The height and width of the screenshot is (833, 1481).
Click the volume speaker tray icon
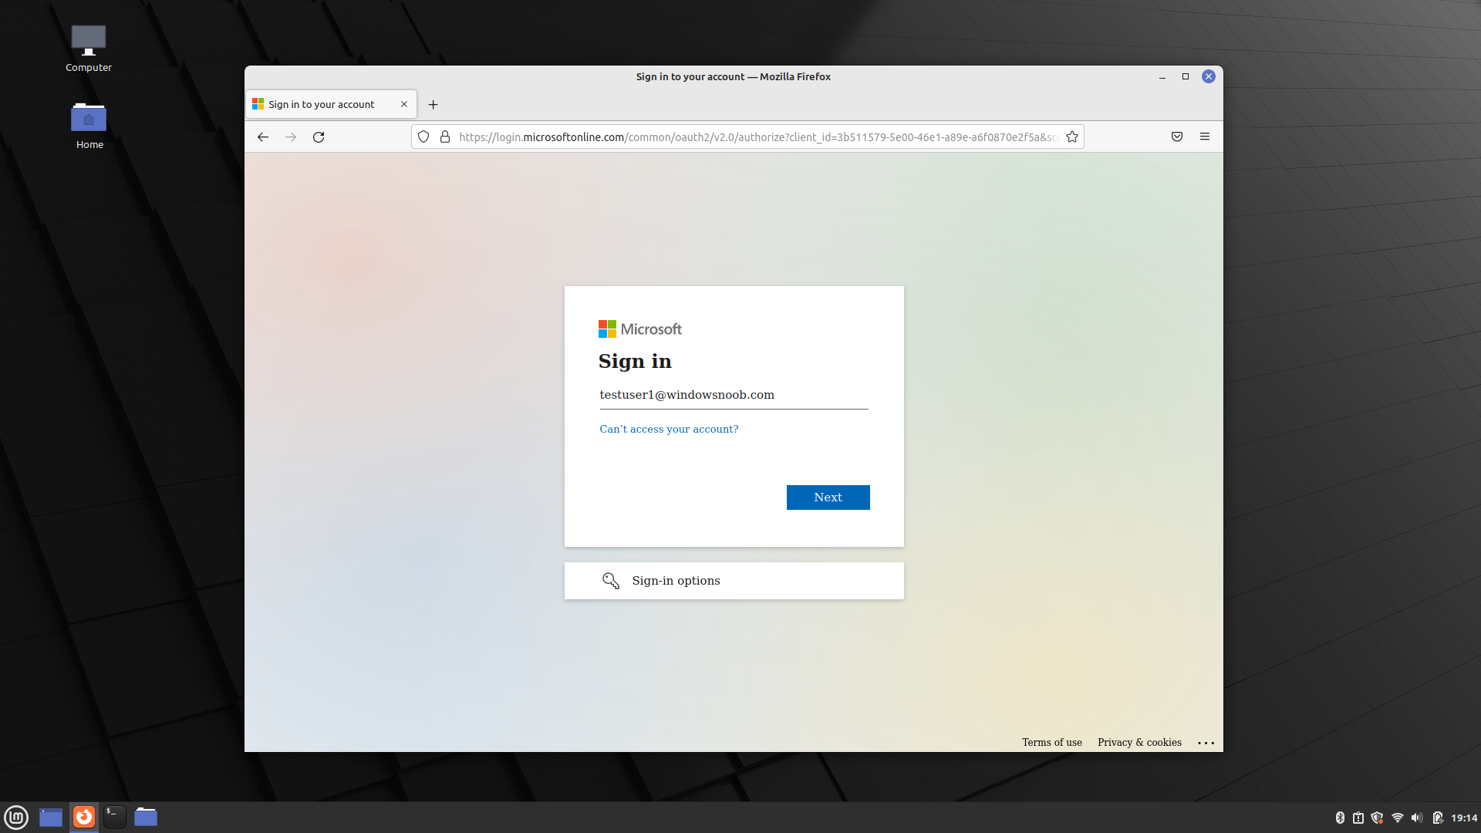click(1417, 818)
